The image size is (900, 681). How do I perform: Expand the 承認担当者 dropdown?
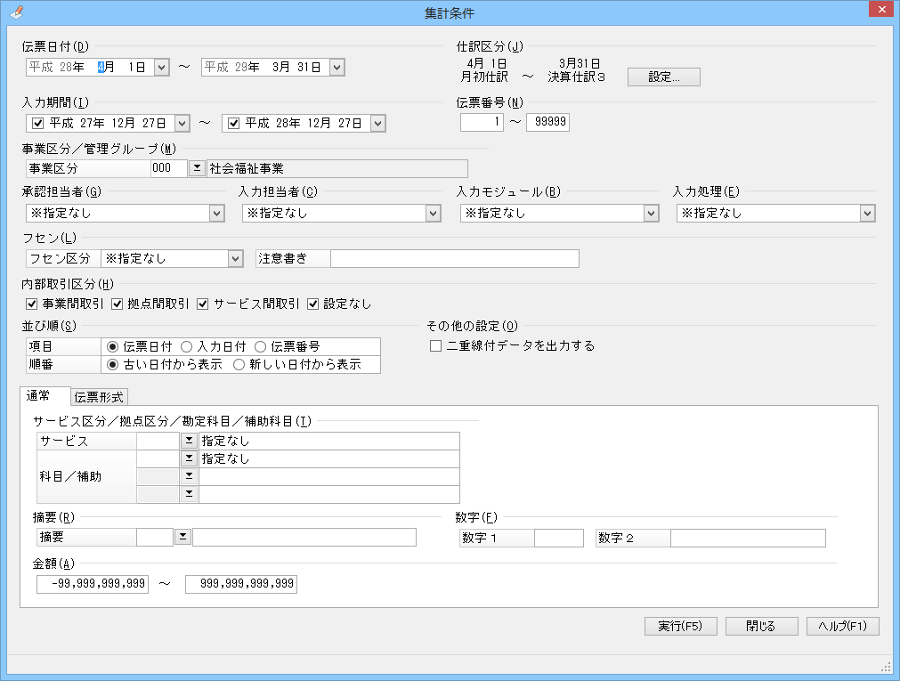coord(216,213)
